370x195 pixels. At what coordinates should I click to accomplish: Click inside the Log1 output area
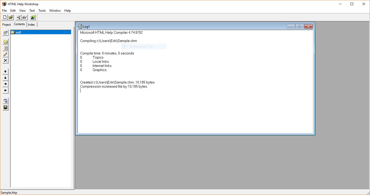(182, 104)
